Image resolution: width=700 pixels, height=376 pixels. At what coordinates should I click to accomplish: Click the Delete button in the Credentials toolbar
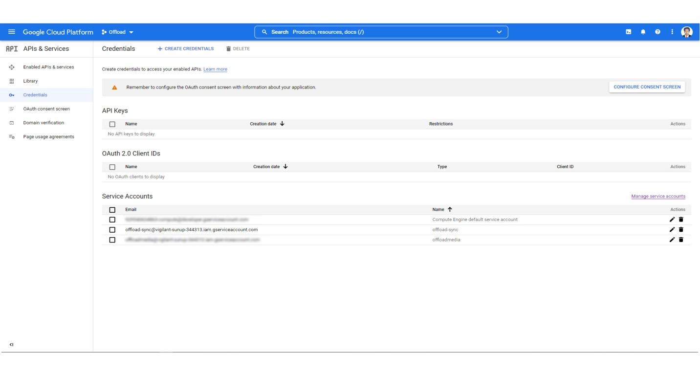(x=238, y=48)
